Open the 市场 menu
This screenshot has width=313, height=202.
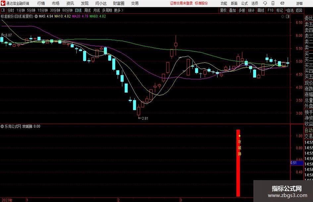pos(56,3)
